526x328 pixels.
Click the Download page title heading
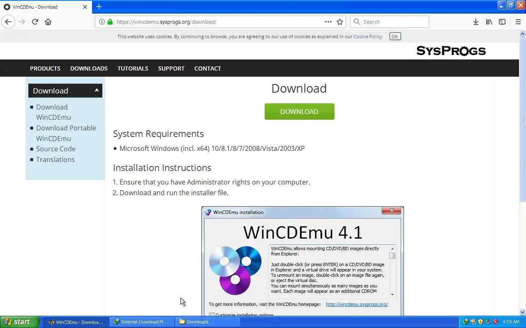click(299, 89)
